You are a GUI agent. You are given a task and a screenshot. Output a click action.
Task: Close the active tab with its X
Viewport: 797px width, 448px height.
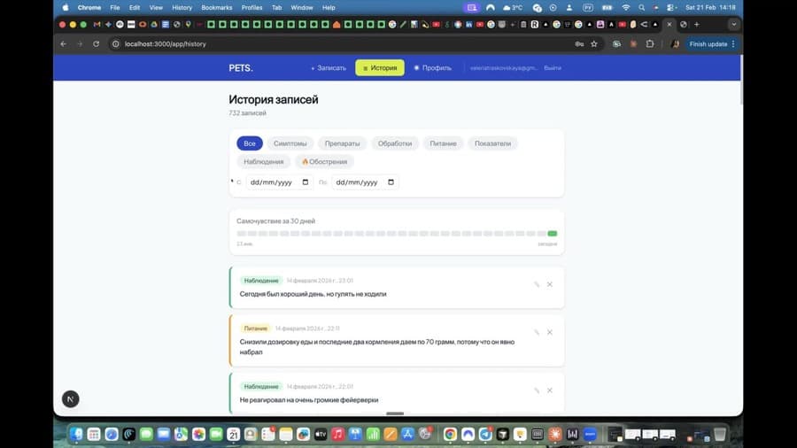coord(669,25)
